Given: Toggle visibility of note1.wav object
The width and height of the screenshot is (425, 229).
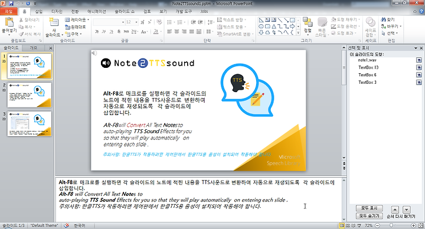Looking at the screenshot, I should pyautogui.click(x=419, y=60).
